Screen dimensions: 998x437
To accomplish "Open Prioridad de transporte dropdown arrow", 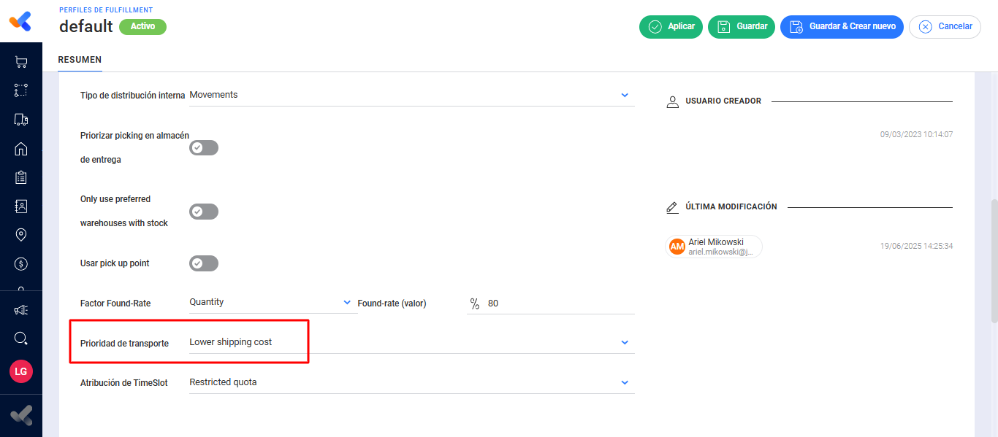I will point(625,342).
